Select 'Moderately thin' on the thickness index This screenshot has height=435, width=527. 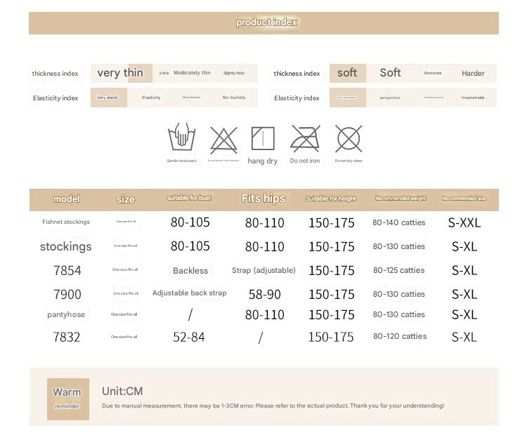[192, 73]
